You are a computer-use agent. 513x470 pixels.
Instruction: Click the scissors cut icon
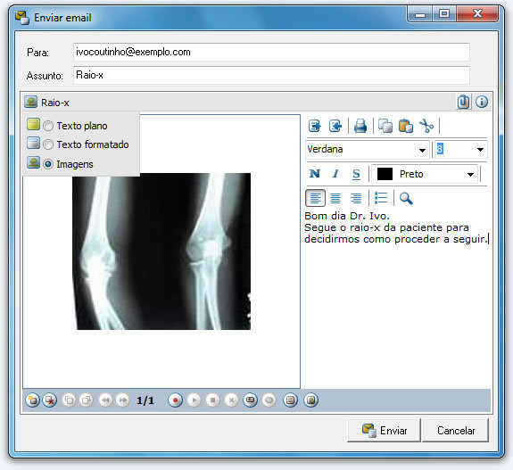426,126
